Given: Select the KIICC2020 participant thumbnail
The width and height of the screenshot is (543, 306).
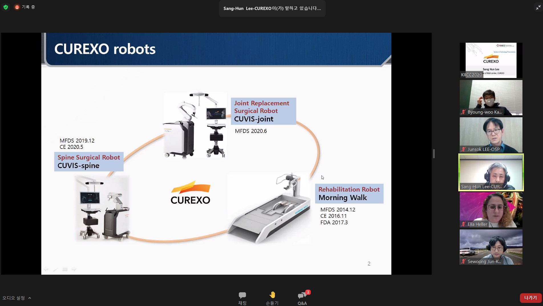Looking at the screenshot, I should point(491,60).
